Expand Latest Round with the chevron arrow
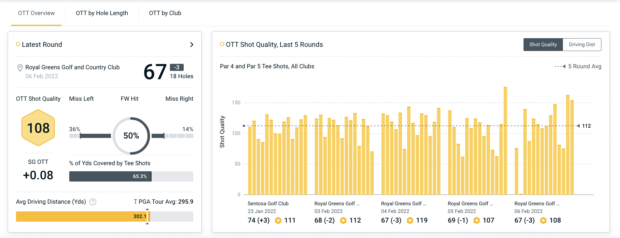 click(191, 45)
